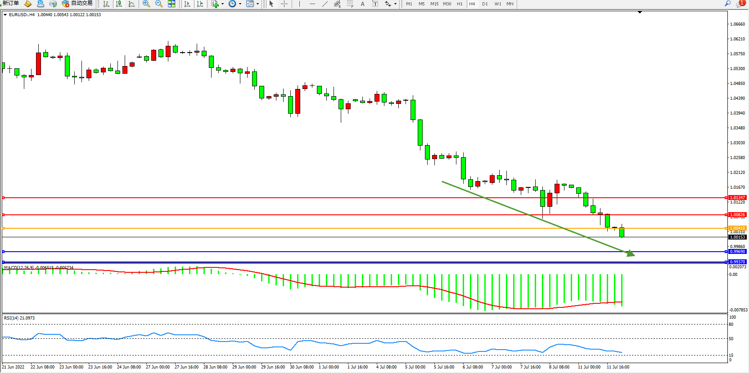Select the trendline drawing tool
The width and height of the screenshot is (749, 373).
(x=325, y=4)
